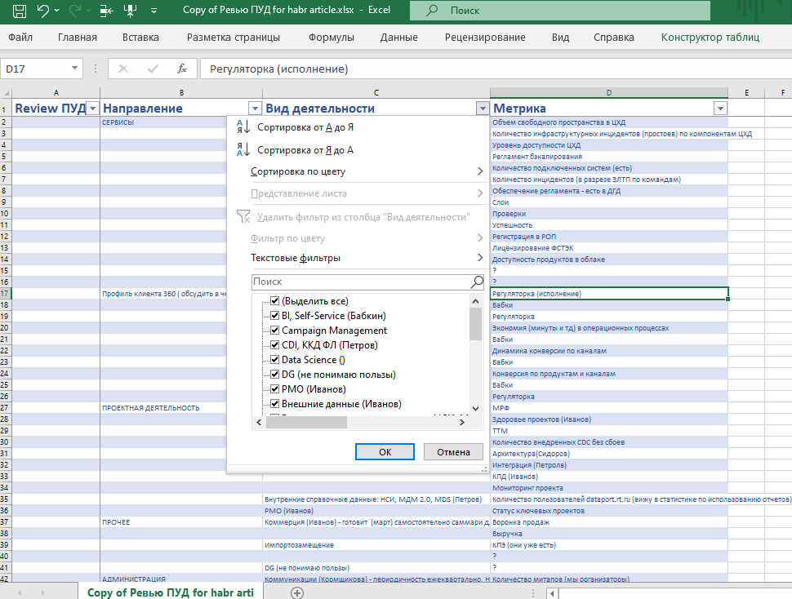Click the Touch/Mouse mode icon
The height and width of the screenshot is (599, 792).
(x=130, y=10)
